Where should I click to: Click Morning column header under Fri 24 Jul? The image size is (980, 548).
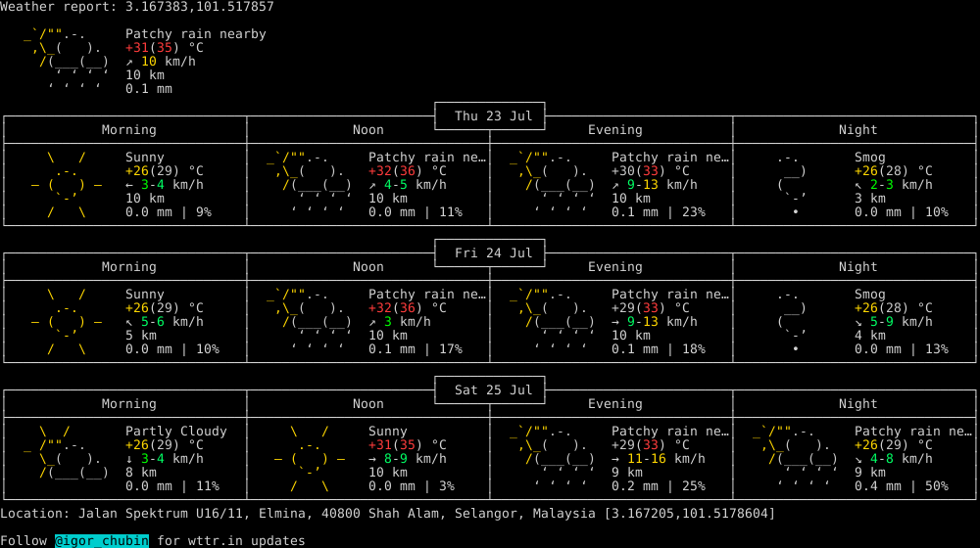[128, 266]
